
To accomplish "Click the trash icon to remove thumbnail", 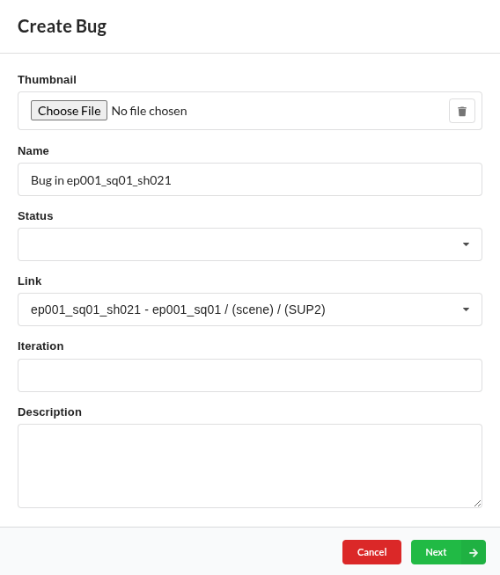I will click(462, 111).
